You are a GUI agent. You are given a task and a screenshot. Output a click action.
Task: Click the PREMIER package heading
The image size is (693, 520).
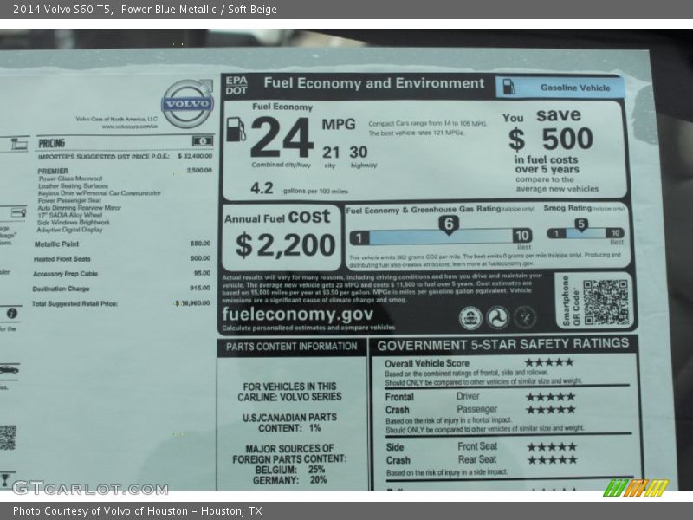pos(53,171)
